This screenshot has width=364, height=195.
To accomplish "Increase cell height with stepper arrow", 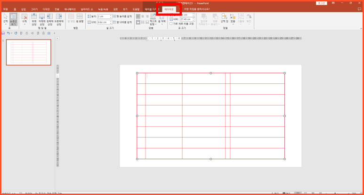I will coord(111,16).
